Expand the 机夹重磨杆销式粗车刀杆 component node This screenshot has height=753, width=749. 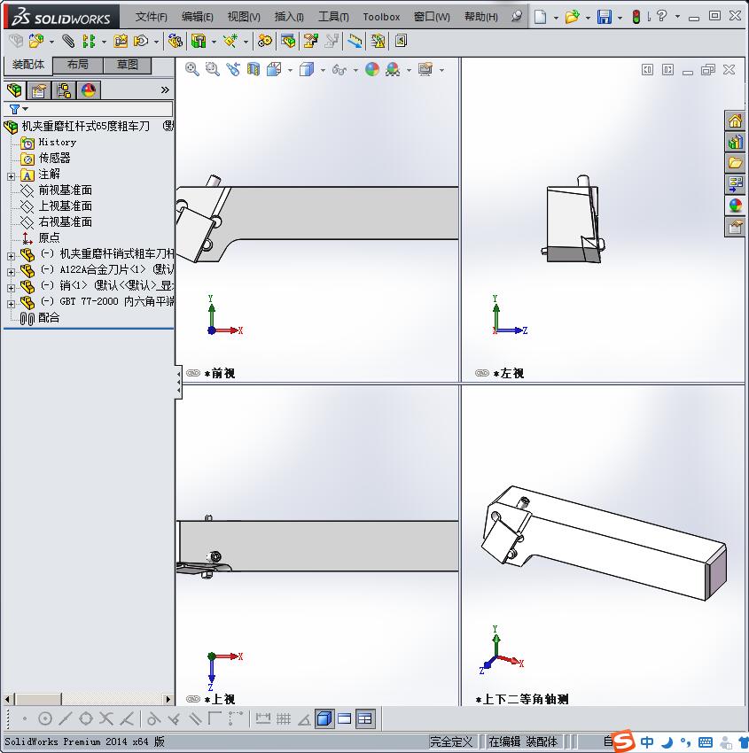(x=11, y=256)
